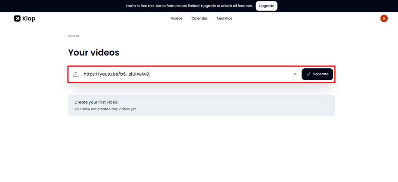Click the Upgrade button in banner
Screen dimensions: 398x182
(x=266, y=6)
